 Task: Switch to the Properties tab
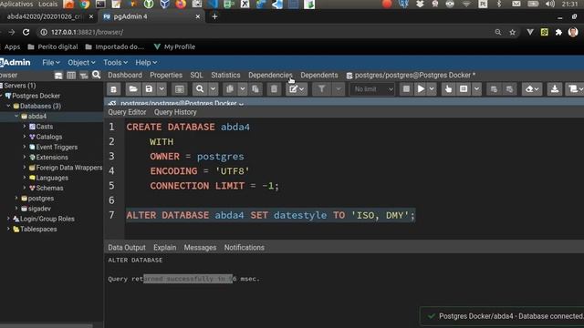point(166,75)
